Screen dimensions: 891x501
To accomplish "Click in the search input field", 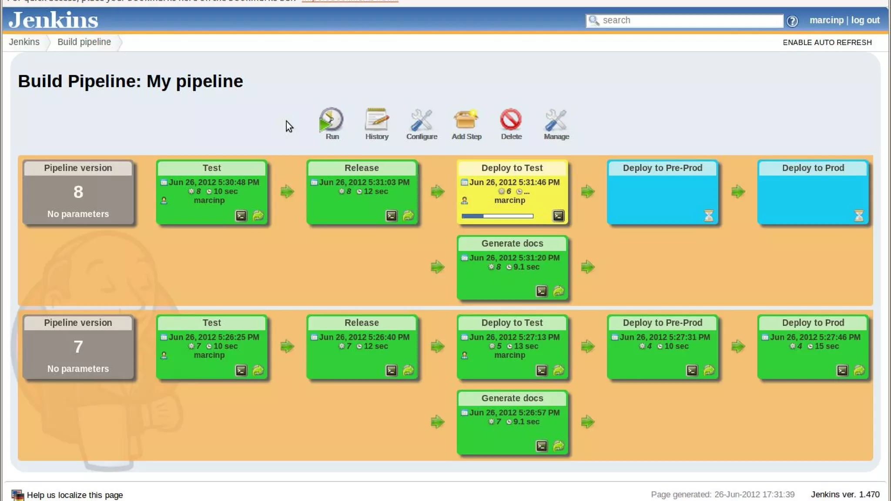I will point(684,20).
